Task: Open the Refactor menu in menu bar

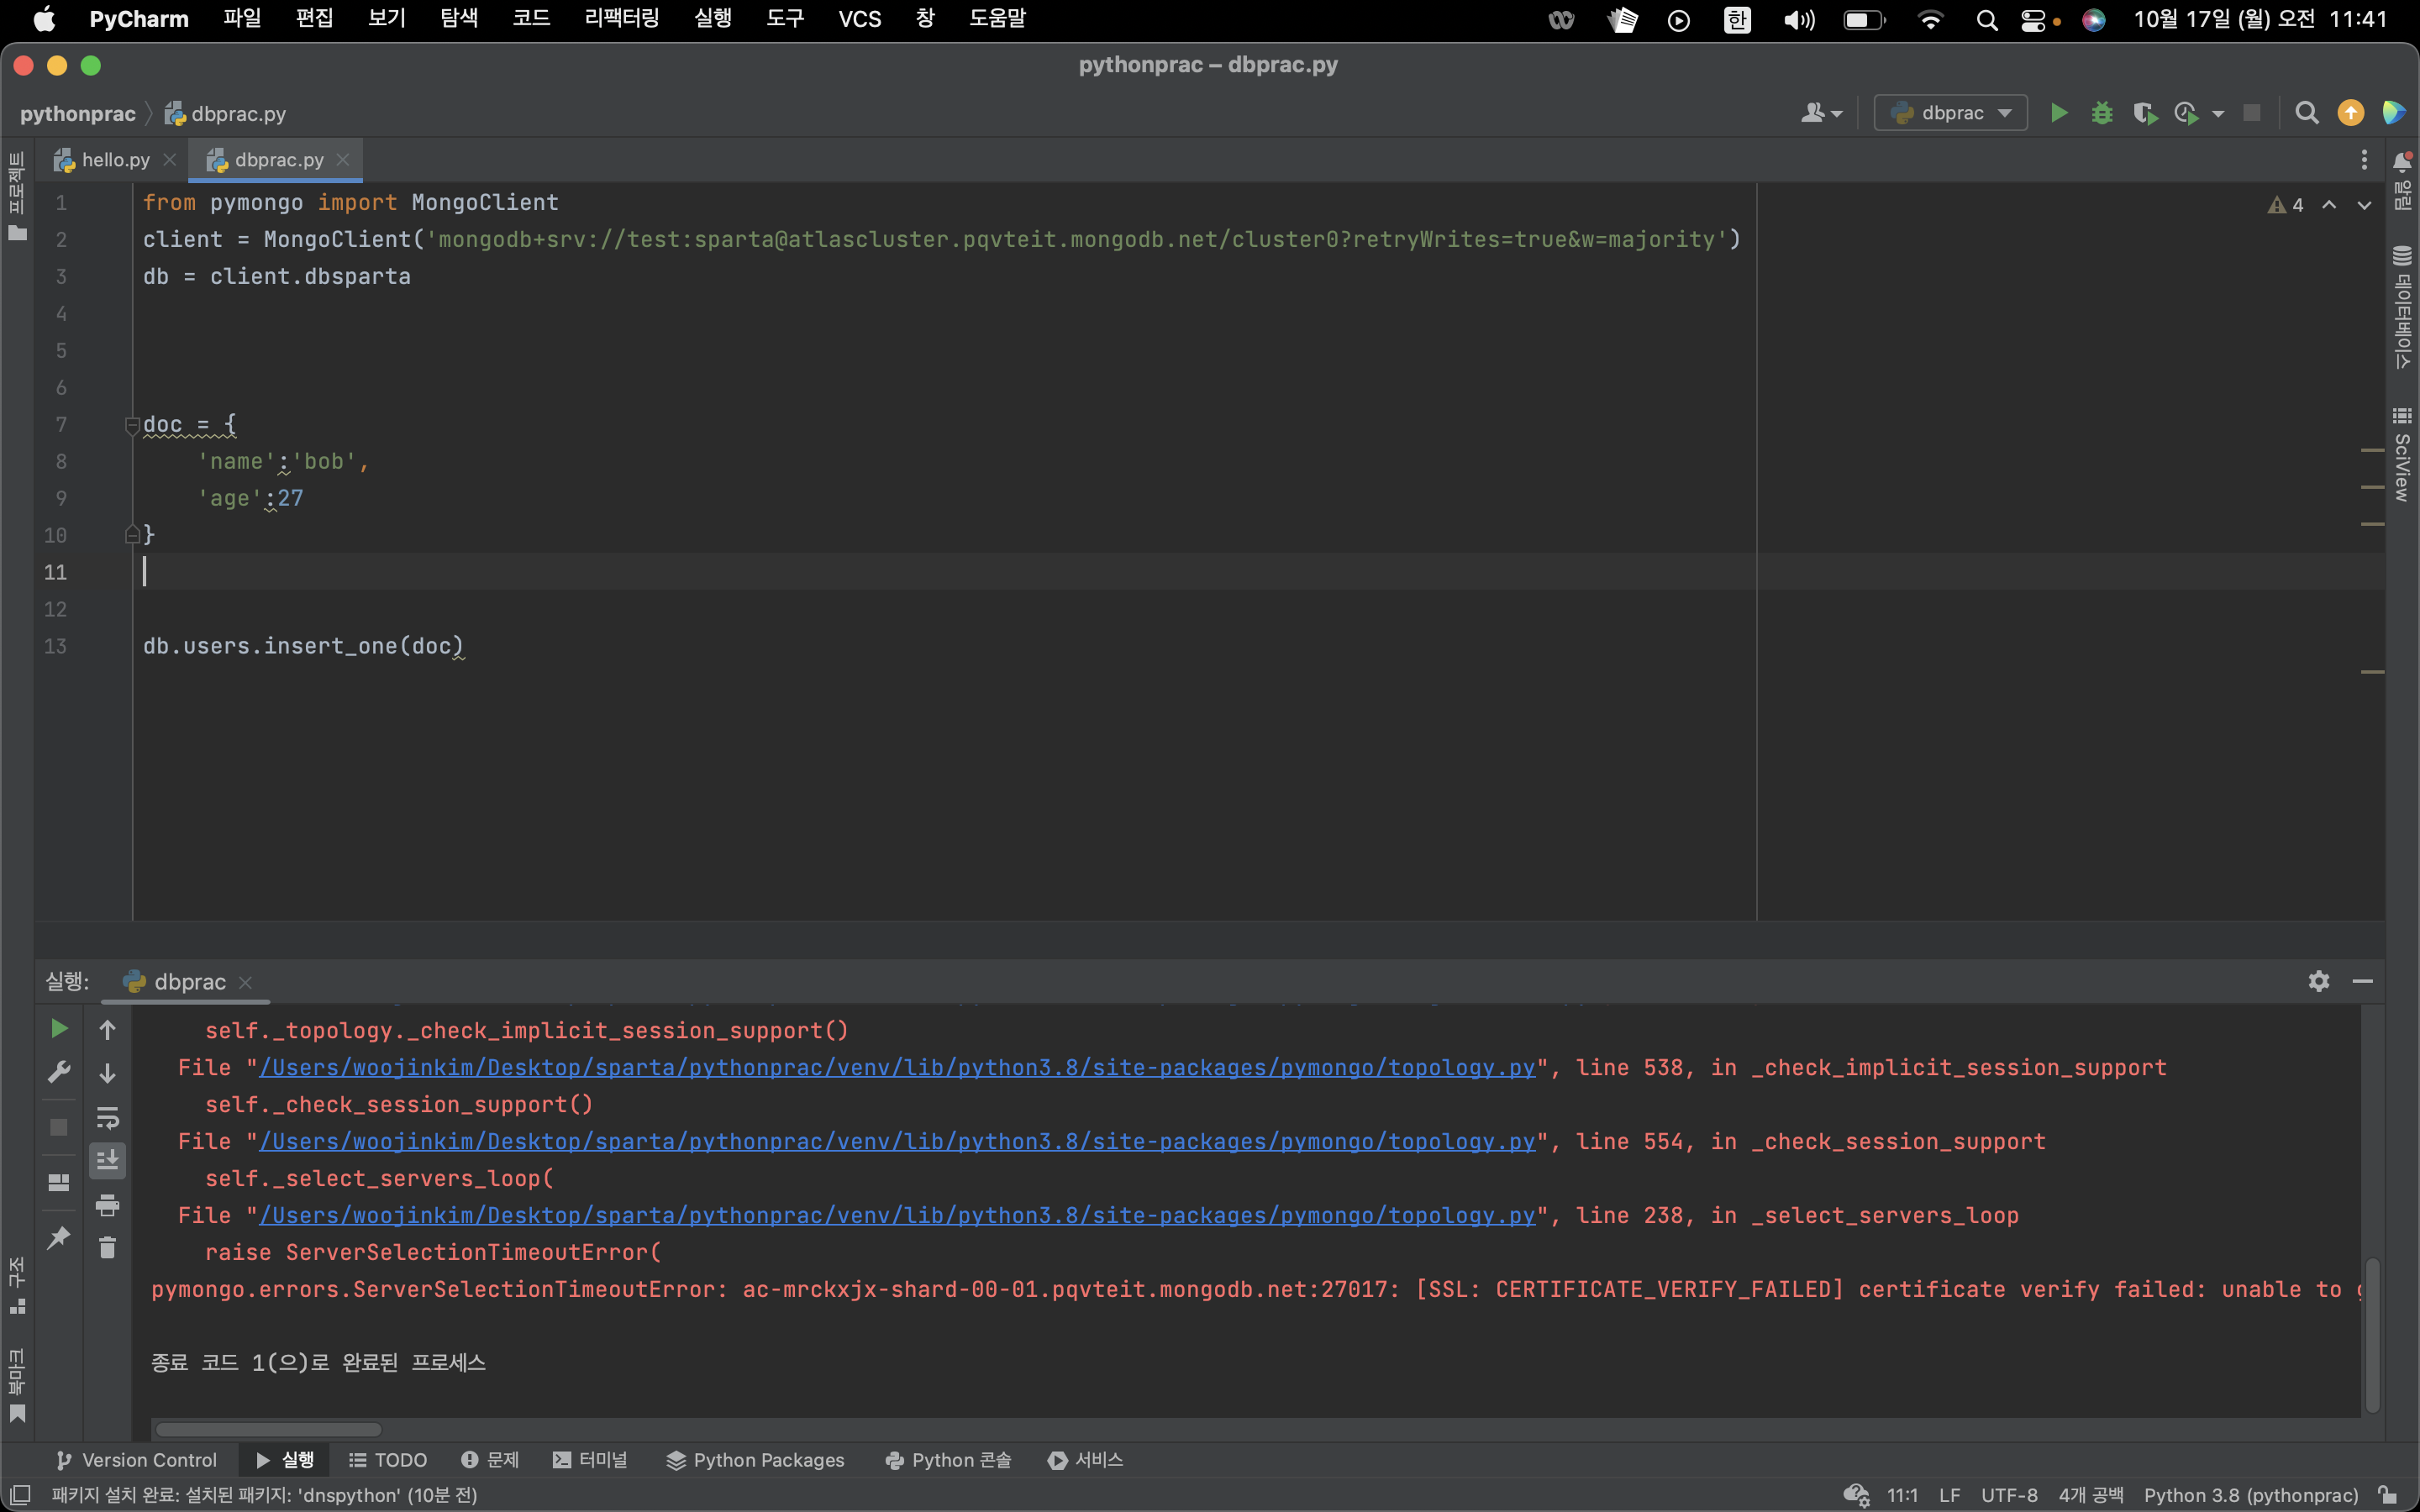Action: click(x=621, y=19)
